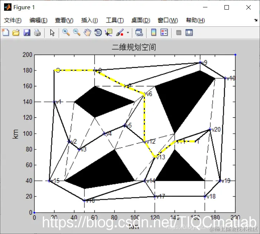
Task: Click the node label v10
Action: click(231, 78)
